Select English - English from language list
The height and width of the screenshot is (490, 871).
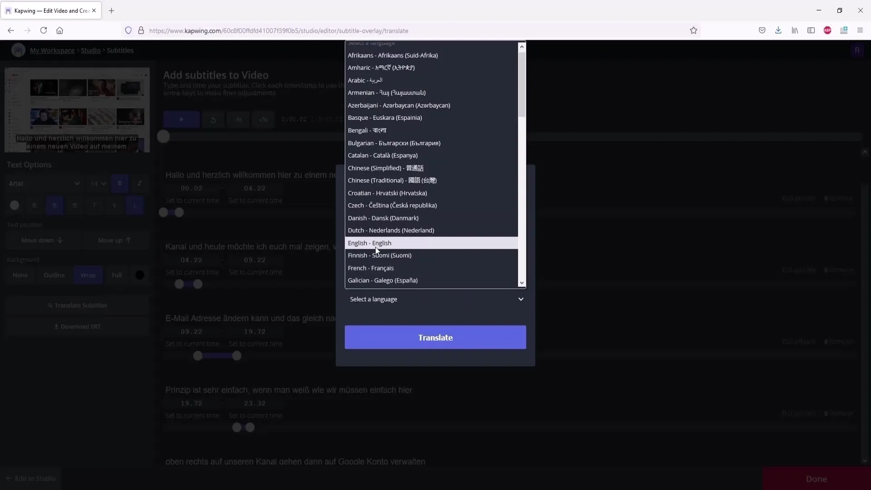(370, 242)
